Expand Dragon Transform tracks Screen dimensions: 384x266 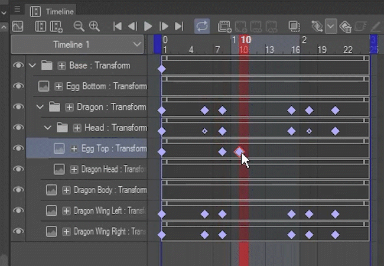tap(69, 107)
